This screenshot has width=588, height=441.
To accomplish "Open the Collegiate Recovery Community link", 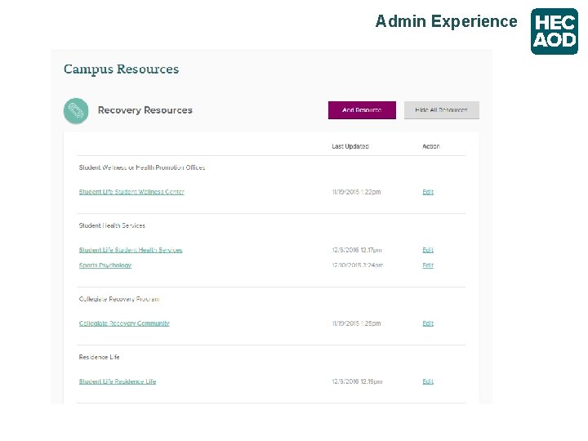I will [x=124, y=323].
